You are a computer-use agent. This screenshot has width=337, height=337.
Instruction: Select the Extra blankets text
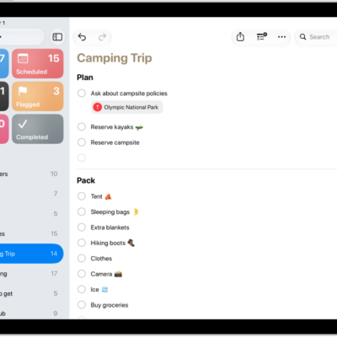[110, 227]
